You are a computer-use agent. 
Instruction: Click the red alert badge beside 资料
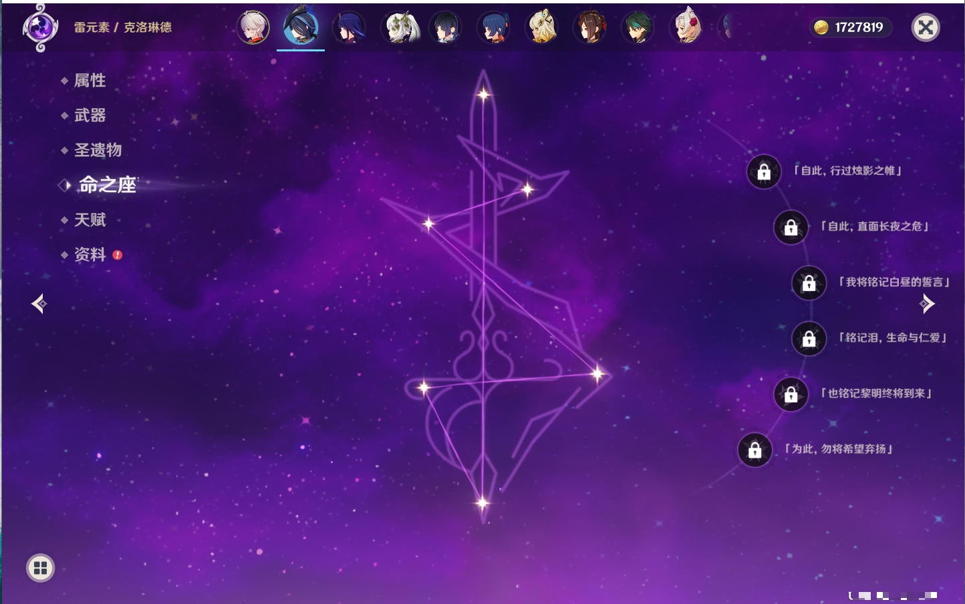[x=118, y=255]
